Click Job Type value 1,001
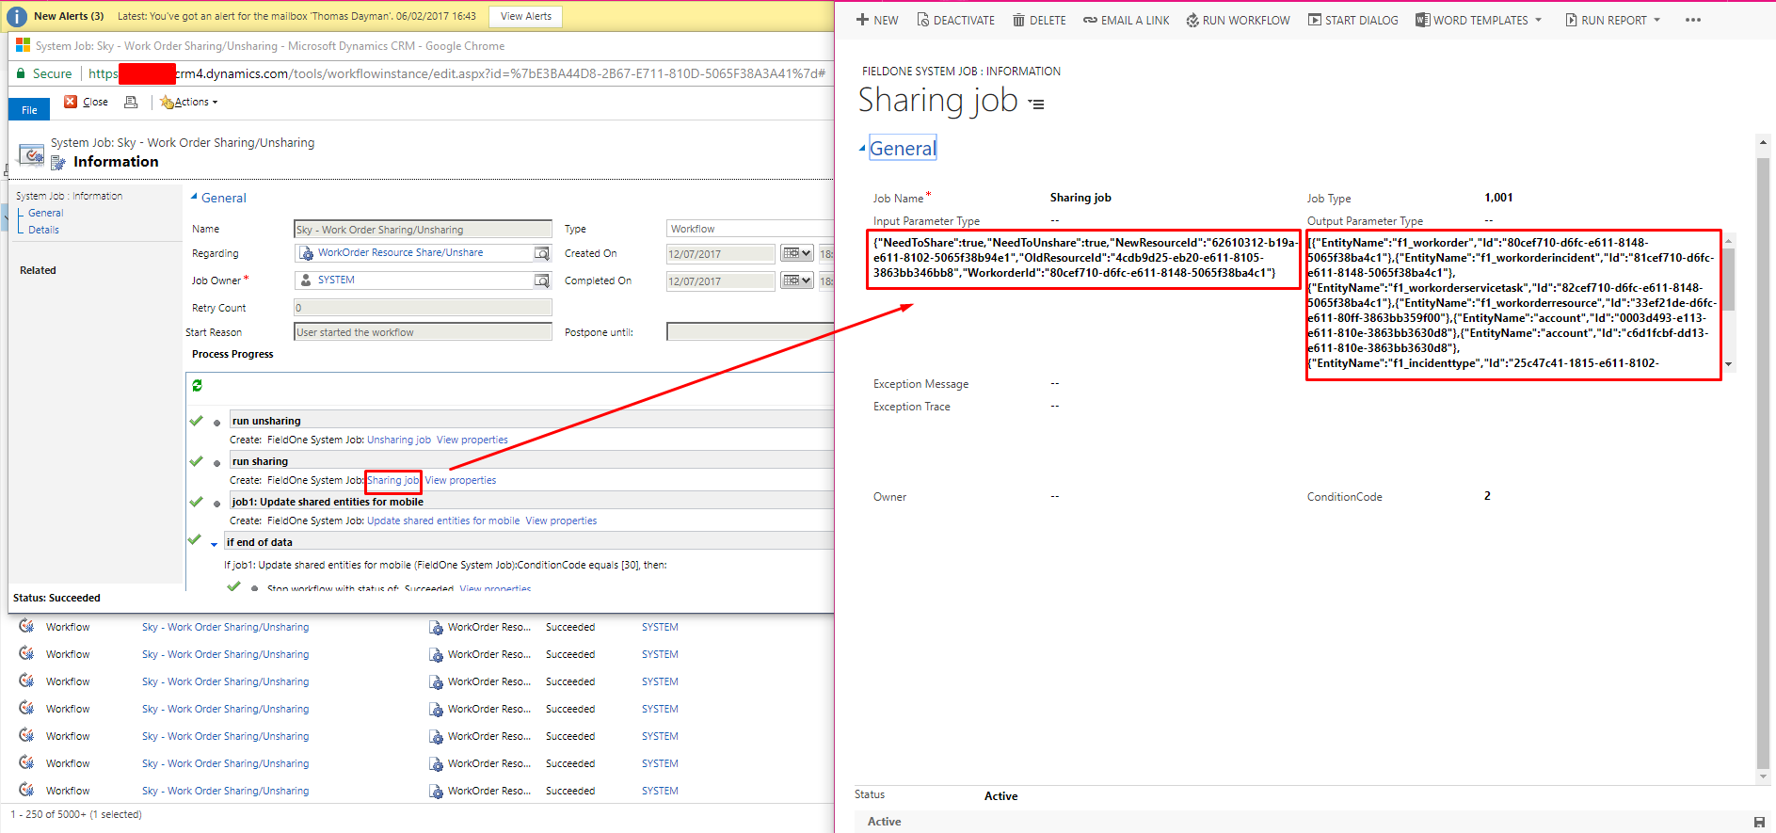 click(x=1498, y=198)
